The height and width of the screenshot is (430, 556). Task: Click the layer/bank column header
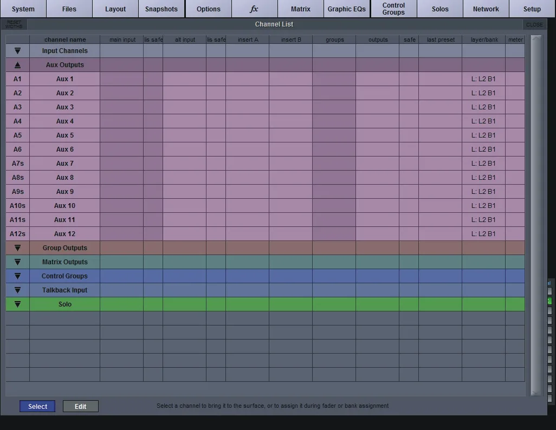pyautogui.click(x=484, y=40)
